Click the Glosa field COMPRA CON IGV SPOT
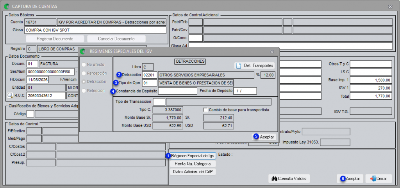 (95, 30)
